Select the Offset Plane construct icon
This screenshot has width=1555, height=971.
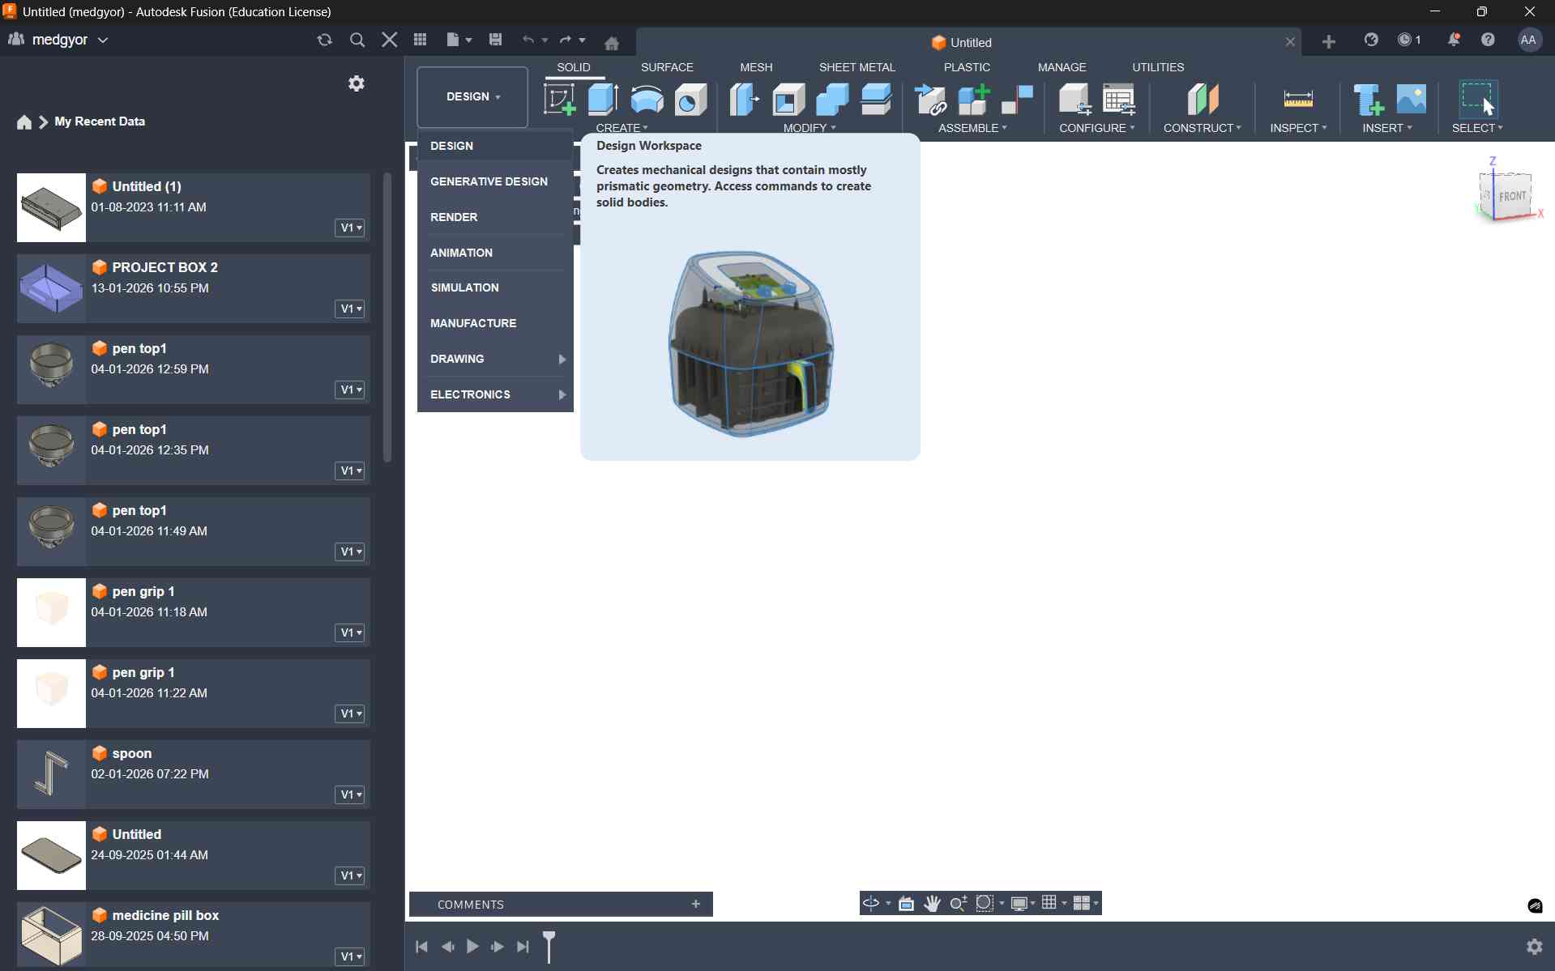[1203, 100]
